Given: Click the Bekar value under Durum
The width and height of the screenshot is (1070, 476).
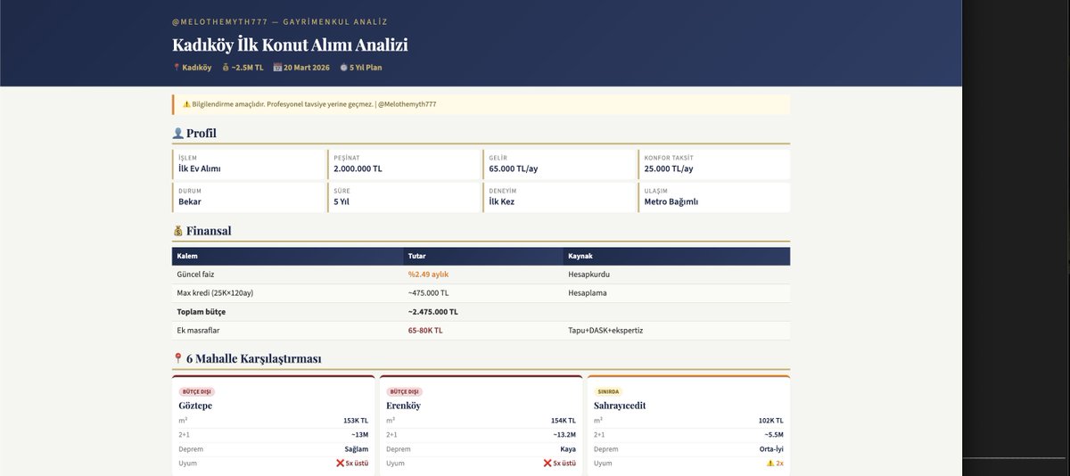Looking at the screenshot, I should 190,201.
